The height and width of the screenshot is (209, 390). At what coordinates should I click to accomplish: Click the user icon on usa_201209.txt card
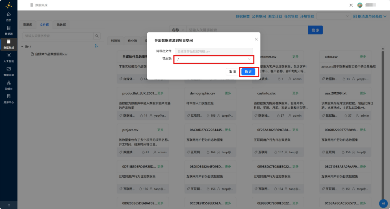pyautogui.click(x=357, y=116)
